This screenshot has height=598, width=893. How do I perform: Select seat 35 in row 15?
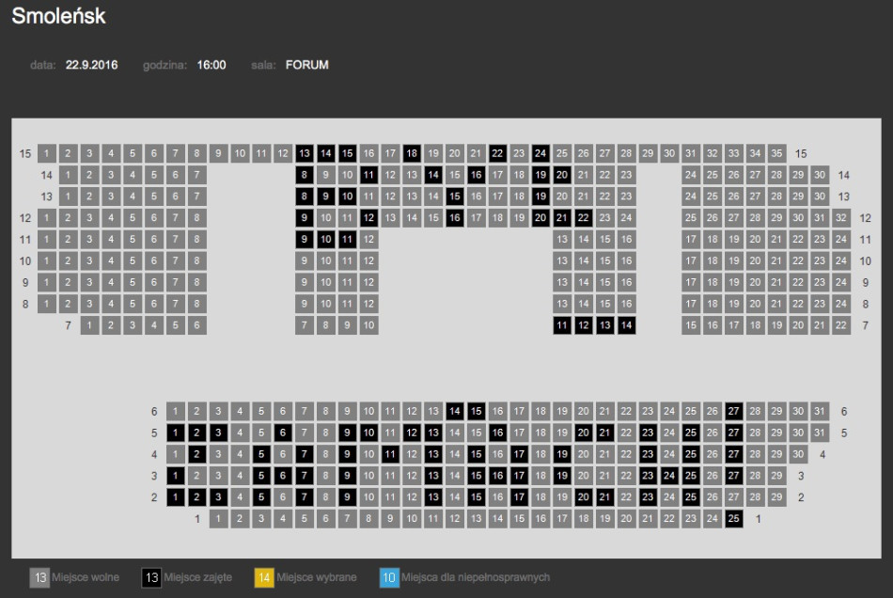(x=776, y=153)
